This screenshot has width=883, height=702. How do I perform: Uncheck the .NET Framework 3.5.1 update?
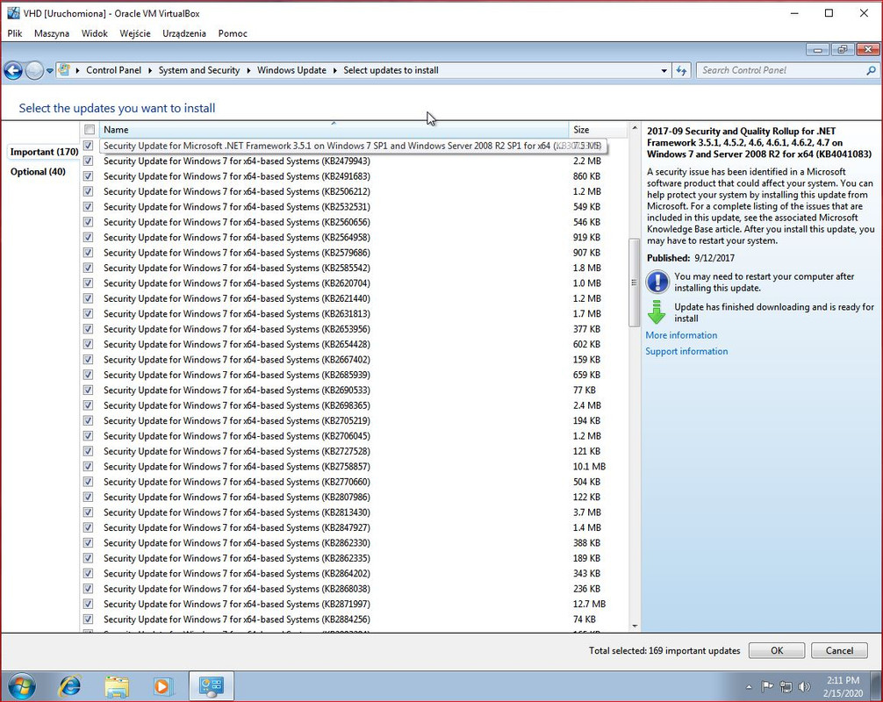pyautogui.click(x=89, y=146)
